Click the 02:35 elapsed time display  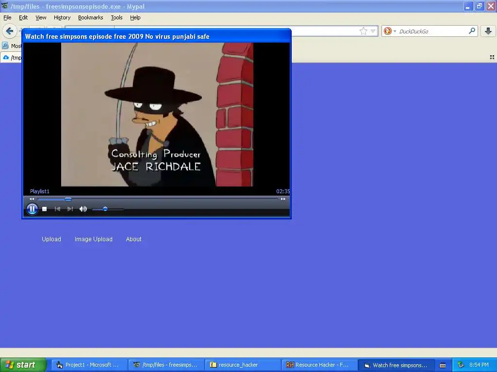(283, 191)
